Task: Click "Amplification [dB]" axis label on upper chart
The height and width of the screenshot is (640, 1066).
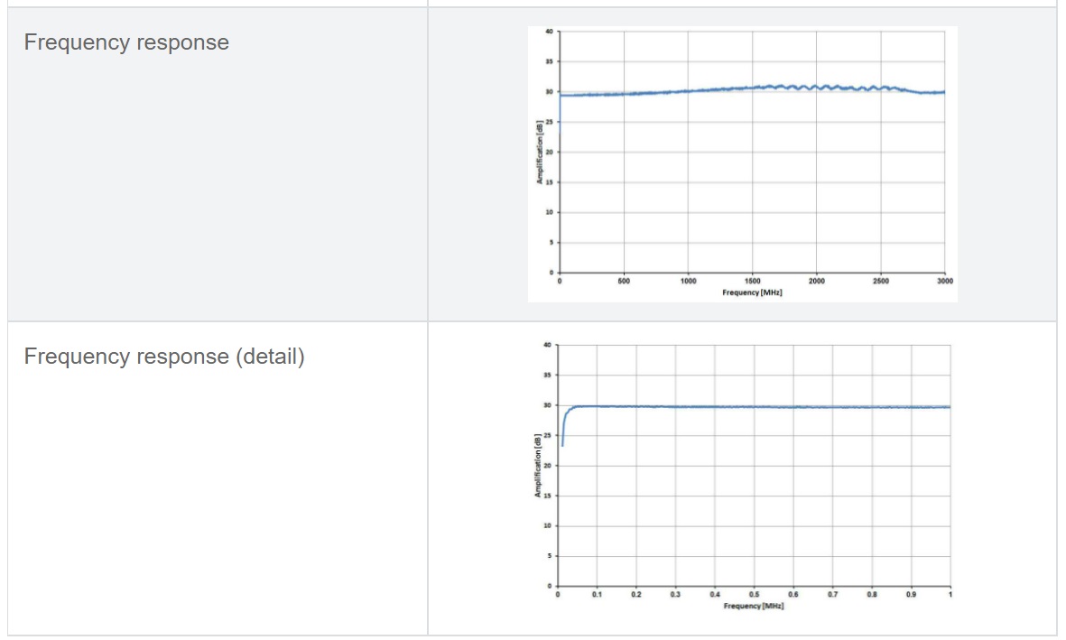Action: (x=540, y=152)
